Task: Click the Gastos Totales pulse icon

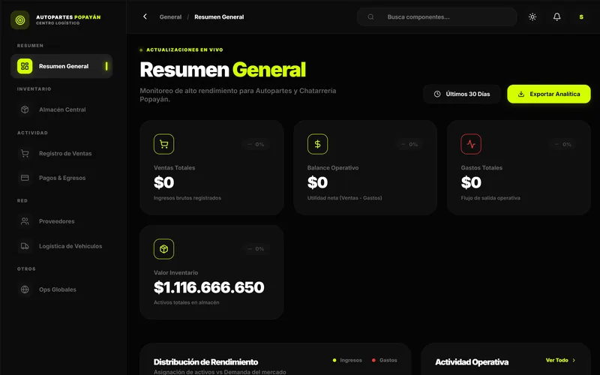Action: coord(471,144)
